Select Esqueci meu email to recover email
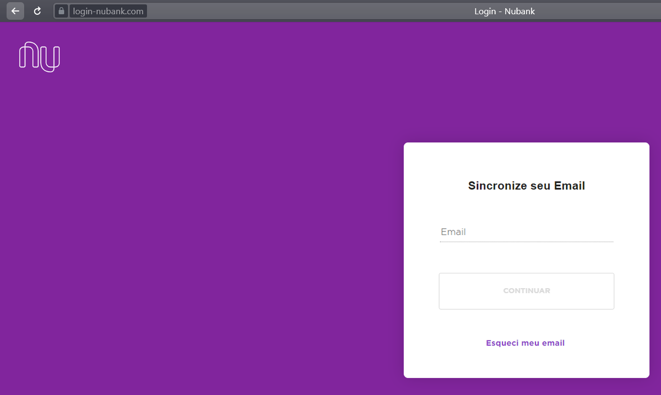 coord(525,343)
